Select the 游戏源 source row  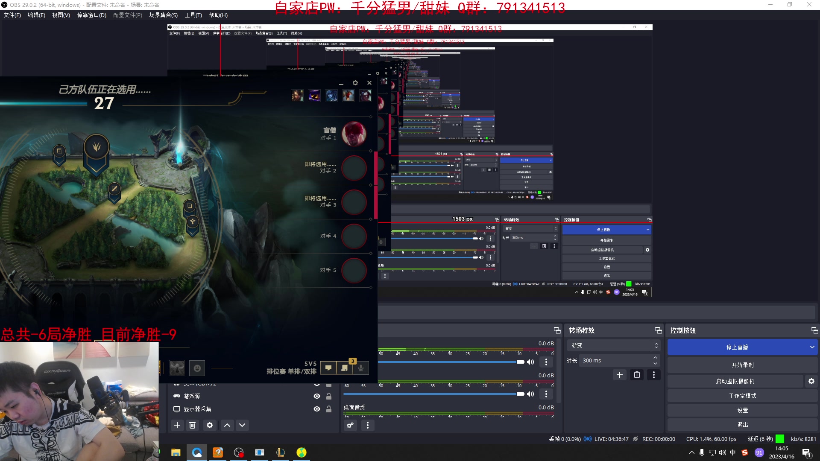click(253, 396)
